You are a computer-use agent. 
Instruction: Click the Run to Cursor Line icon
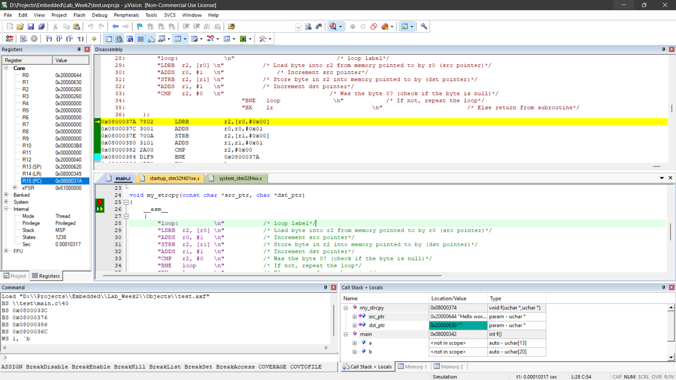point(81,39)
